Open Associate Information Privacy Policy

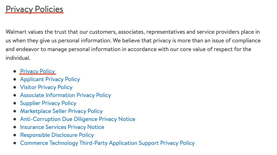66,95
